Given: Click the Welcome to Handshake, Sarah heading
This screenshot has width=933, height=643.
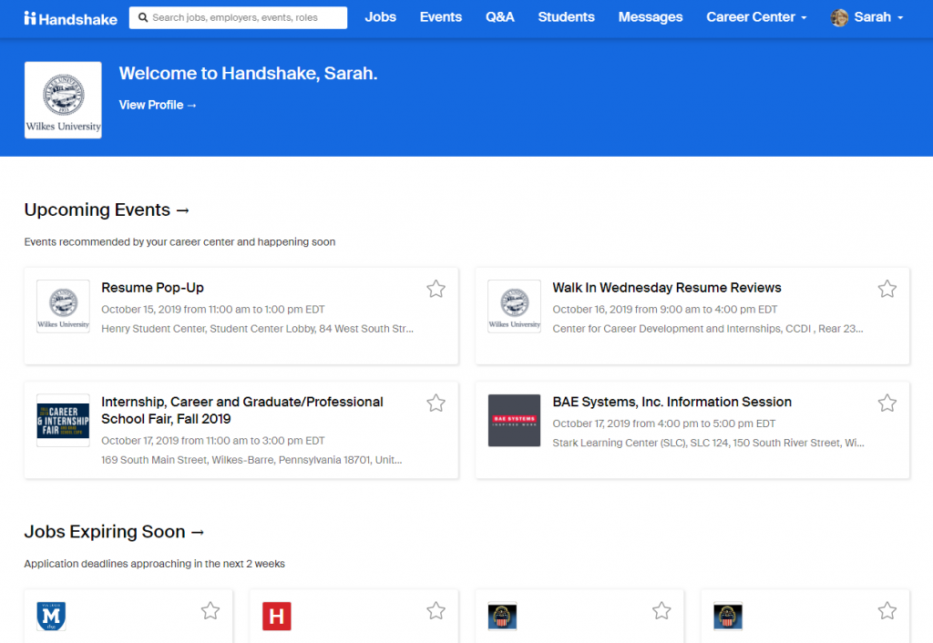Looking at the screenshot, I should (x=248, y=73).
